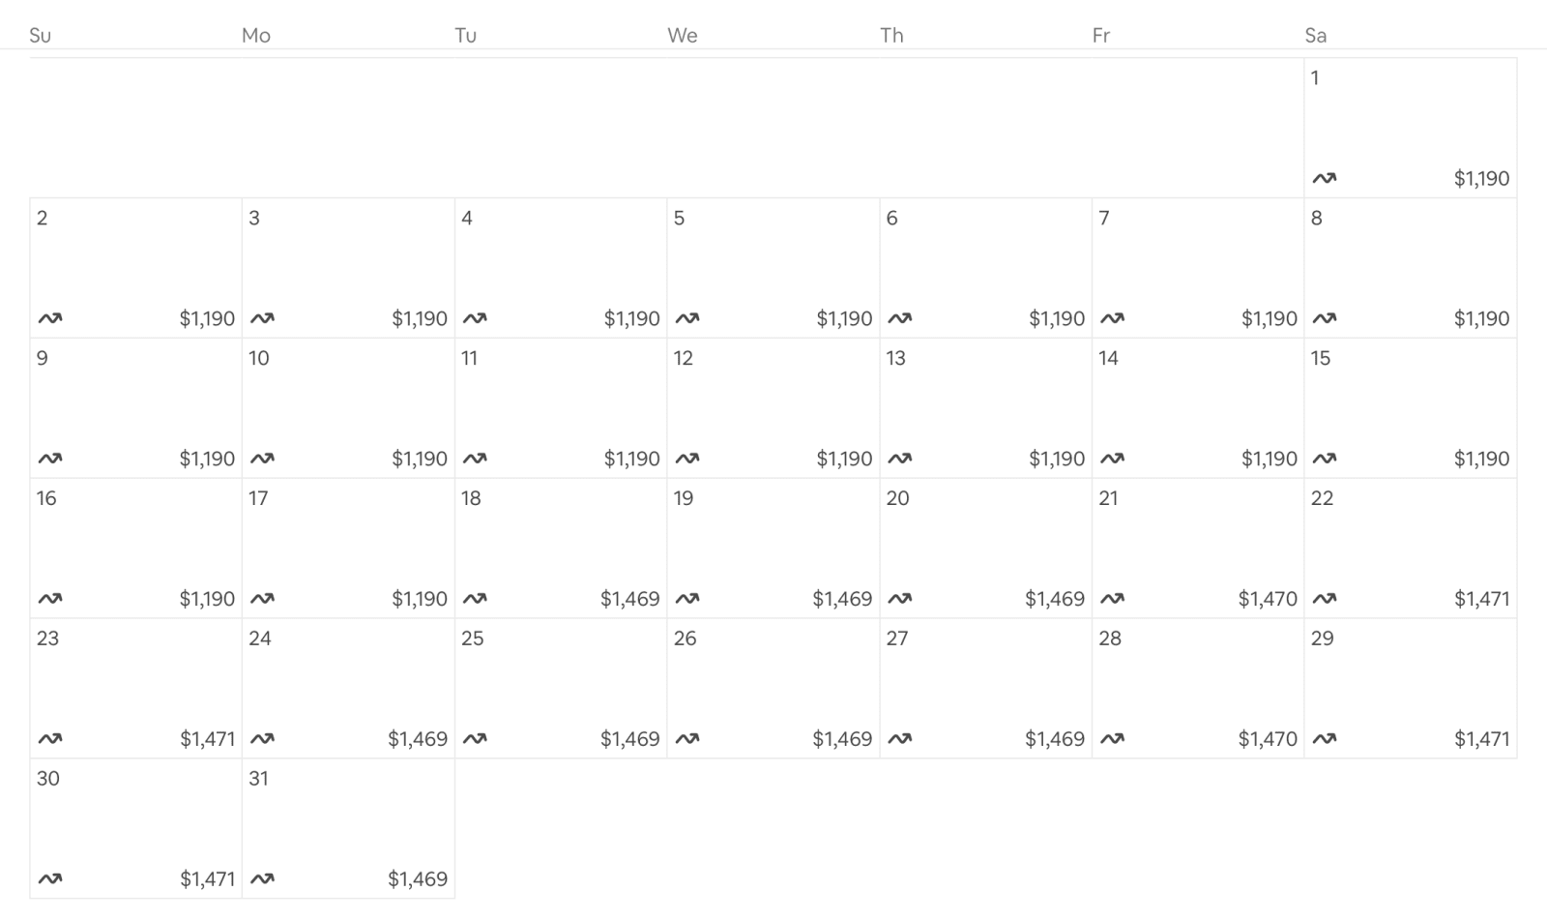
Task: Pick the date numbered 16
Action: [x=46, y=498]
